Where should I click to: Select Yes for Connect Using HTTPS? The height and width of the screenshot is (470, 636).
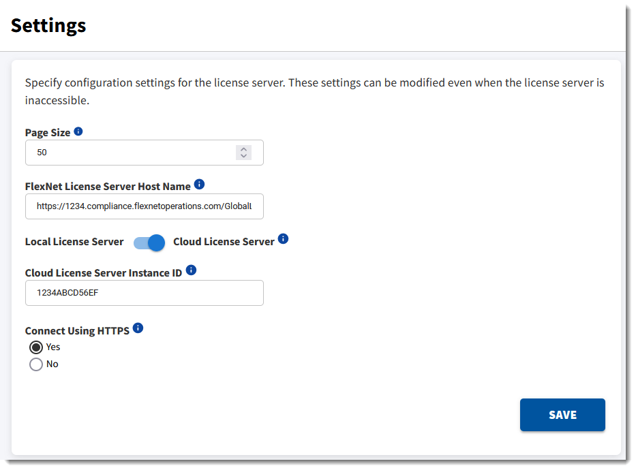click(x=36, y=347)
